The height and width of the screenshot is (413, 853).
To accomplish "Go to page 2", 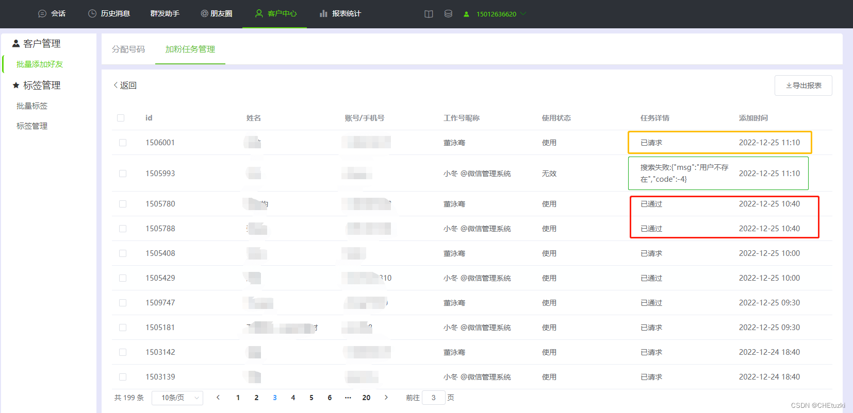I will click(x=256, y=398).
